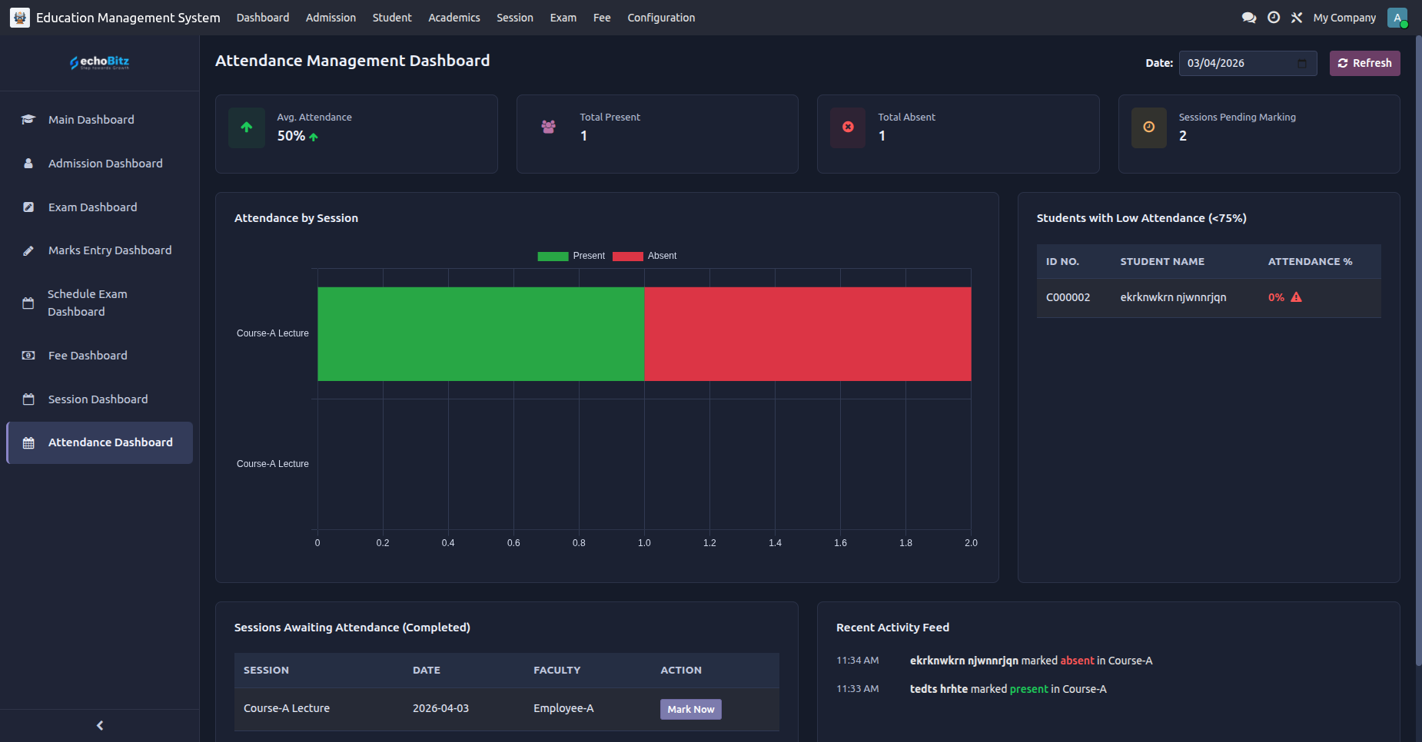Click the Main Dashboard graduation cap icon
Image resolution: width=1422 pixels, height=742 pixels.
[28, 119]
